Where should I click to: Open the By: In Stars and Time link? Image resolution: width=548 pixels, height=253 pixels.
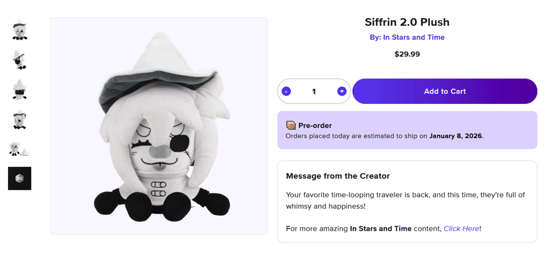tap(407, 38)
